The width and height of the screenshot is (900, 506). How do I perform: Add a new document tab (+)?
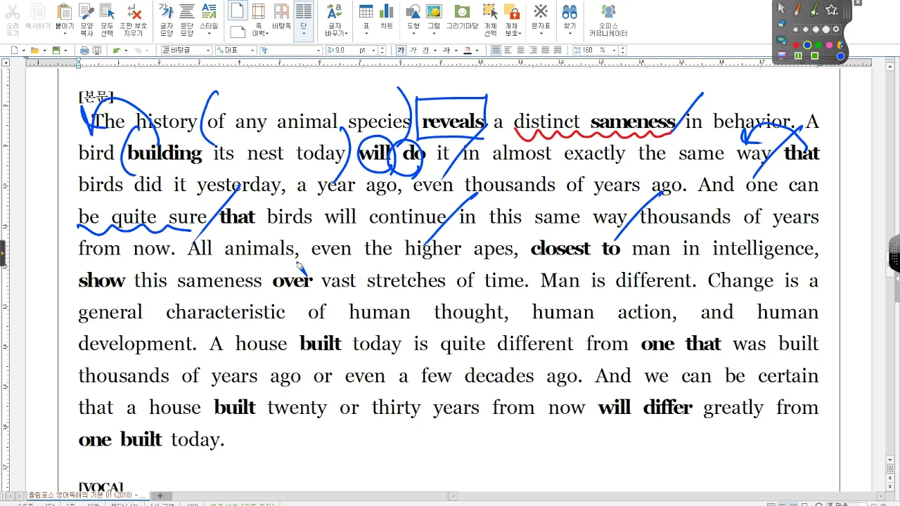coord(160,495)
